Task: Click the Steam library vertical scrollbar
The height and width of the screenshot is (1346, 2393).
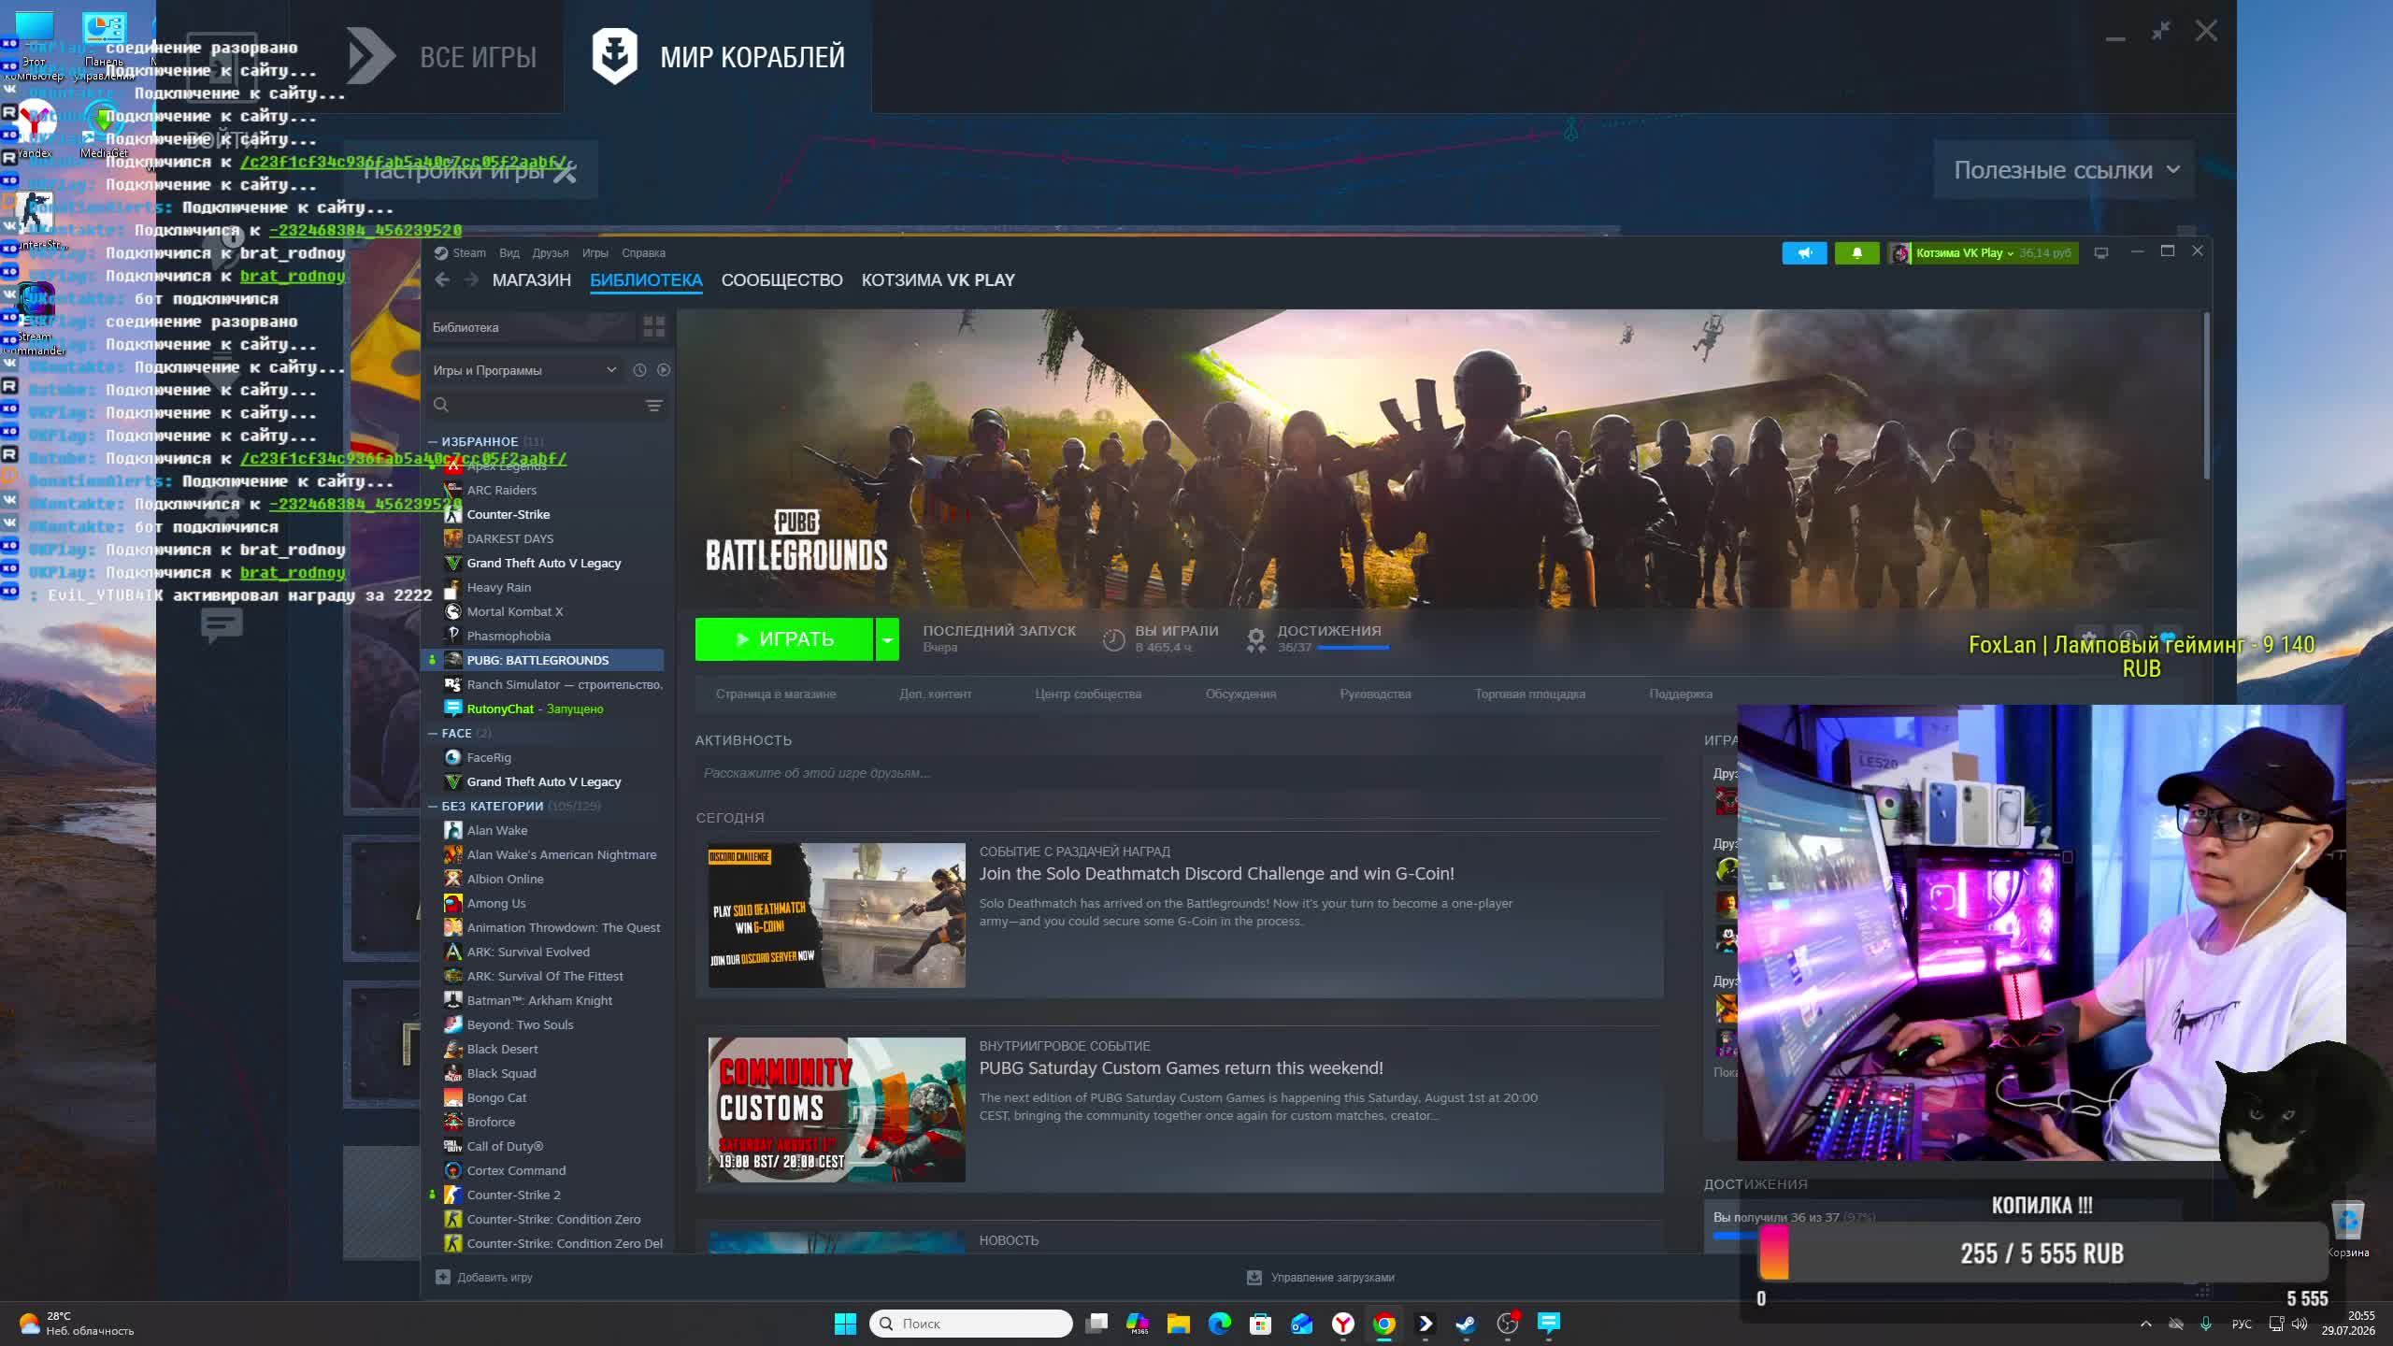Action: pos(2206,397)
